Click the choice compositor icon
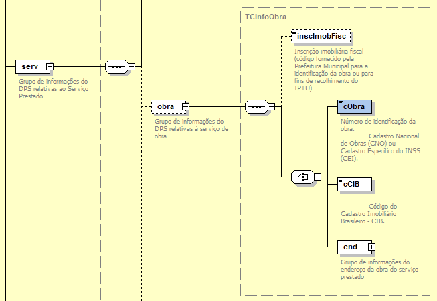437x301 pixels. (x=302, y=177)
